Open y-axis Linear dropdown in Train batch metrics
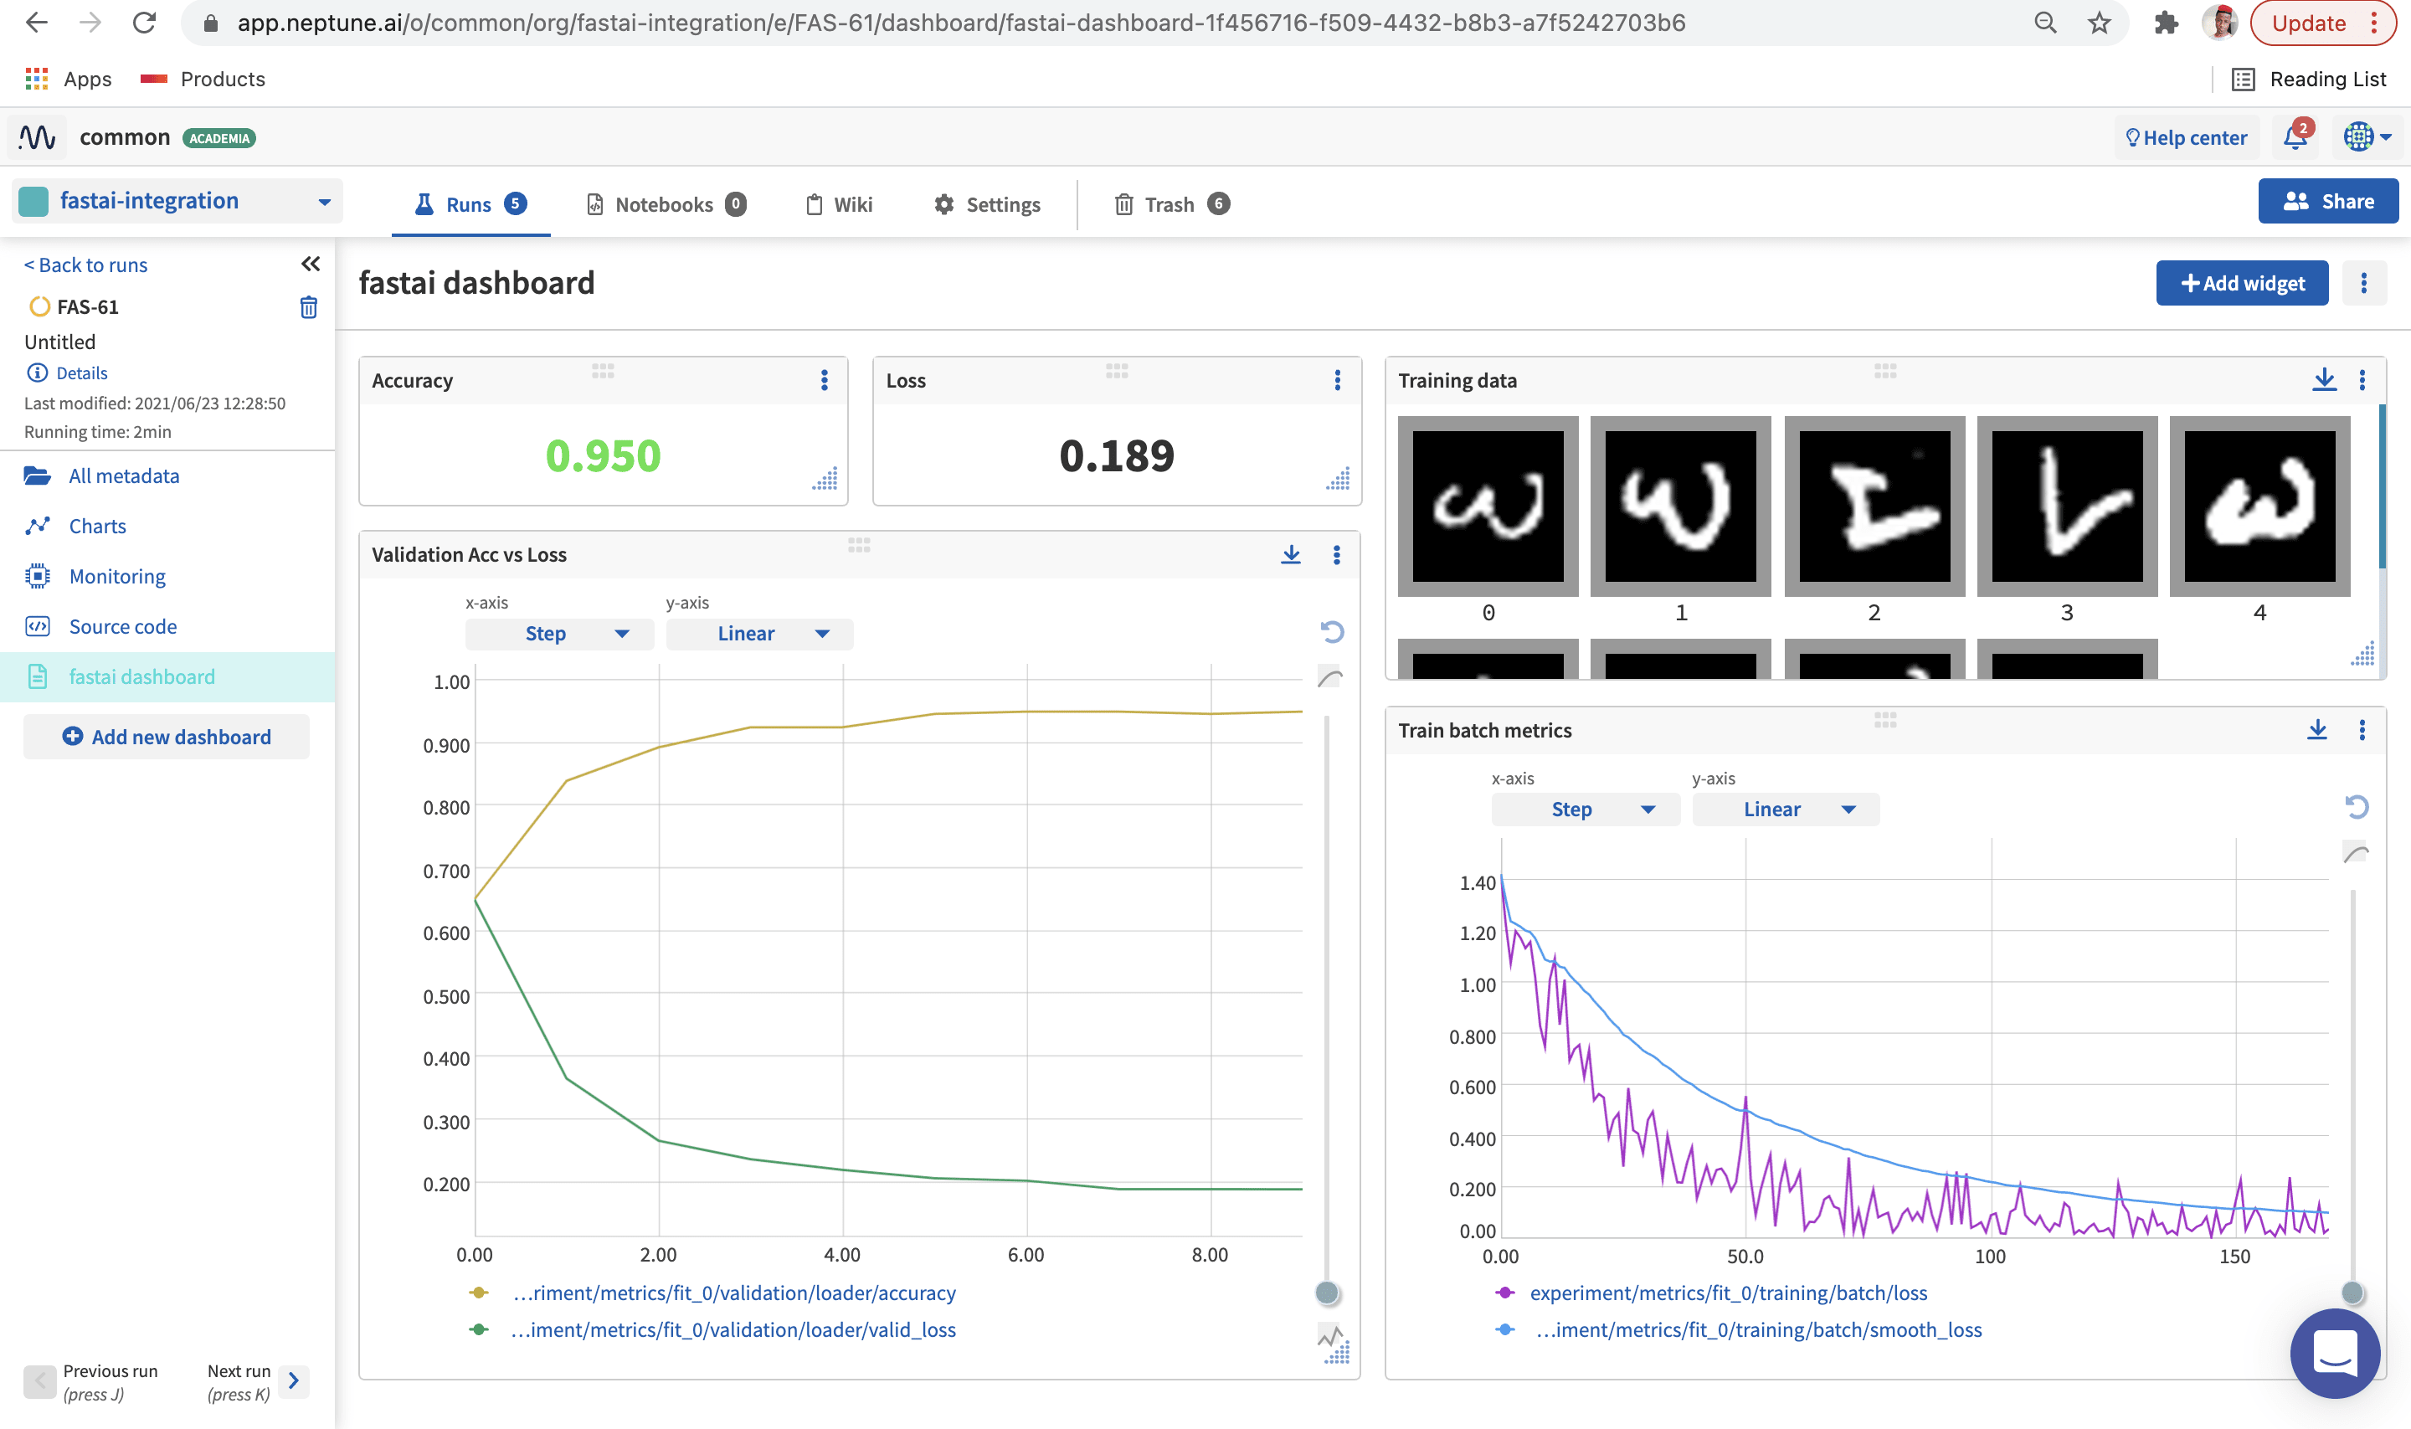Image resolution: width=2411 pixels, height=1429 pixels. click(x=1786, y=809)
